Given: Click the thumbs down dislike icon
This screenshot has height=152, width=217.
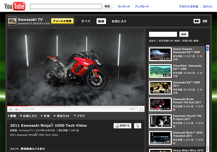Looking at the screenshot, I should [x=137, y=126].
